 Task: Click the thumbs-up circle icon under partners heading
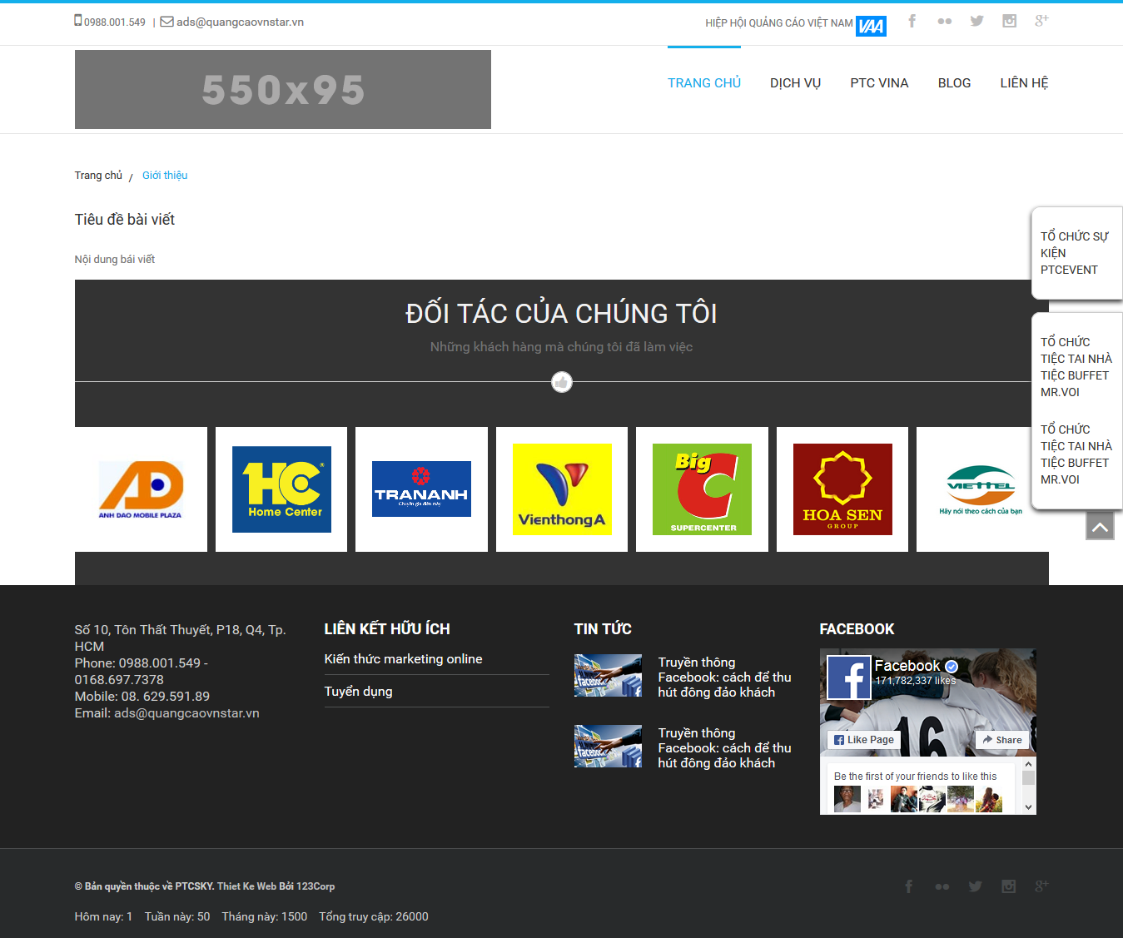(x=562, y=382)
